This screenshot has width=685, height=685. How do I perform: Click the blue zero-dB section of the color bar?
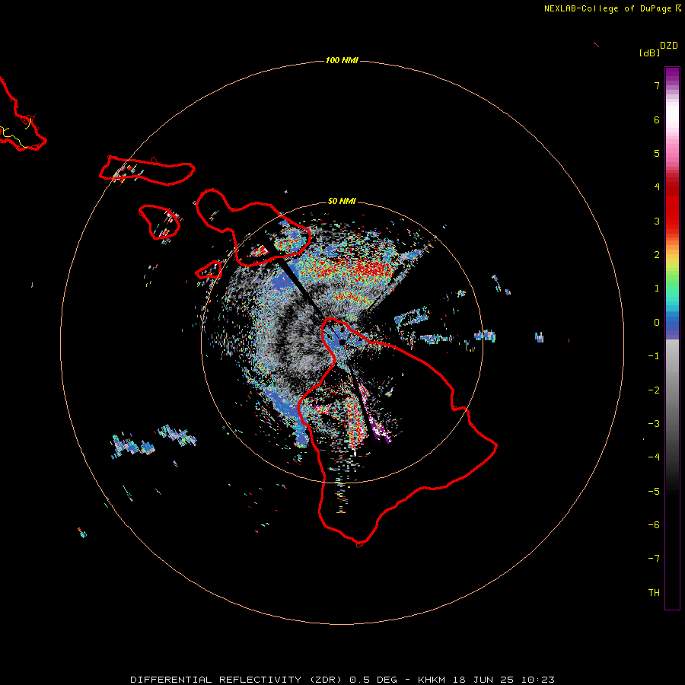[672, 326]
